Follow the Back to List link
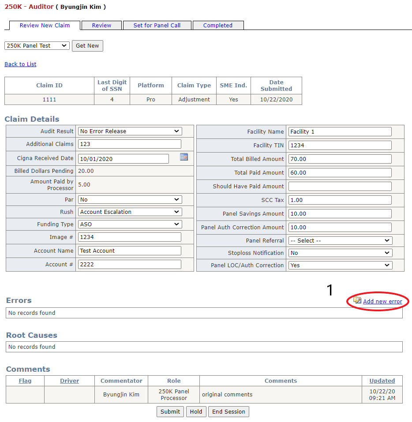Screen dimensions: 412x422 click(20, 64)
